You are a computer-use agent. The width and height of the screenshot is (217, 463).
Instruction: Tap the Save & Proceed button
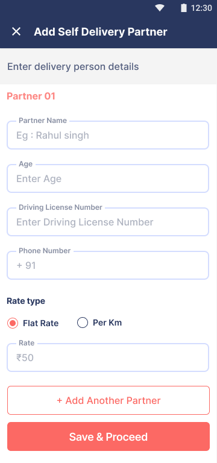click(x=108, y=436)
